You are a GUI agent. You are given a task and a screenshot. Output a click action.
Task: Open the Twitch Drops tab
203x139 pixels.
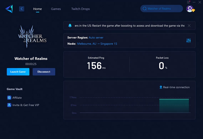[x=80, y=9]
